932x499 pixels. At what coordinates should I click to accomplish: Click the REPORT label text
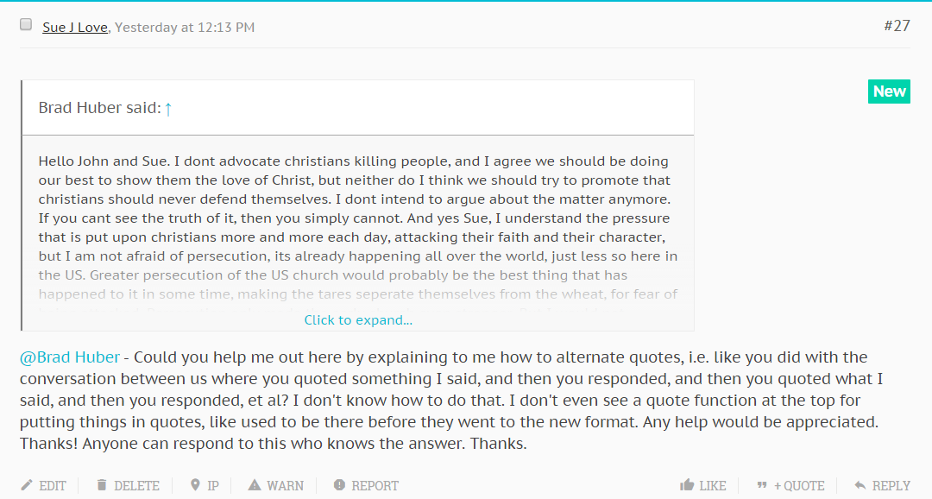click(x=375, y=486)
